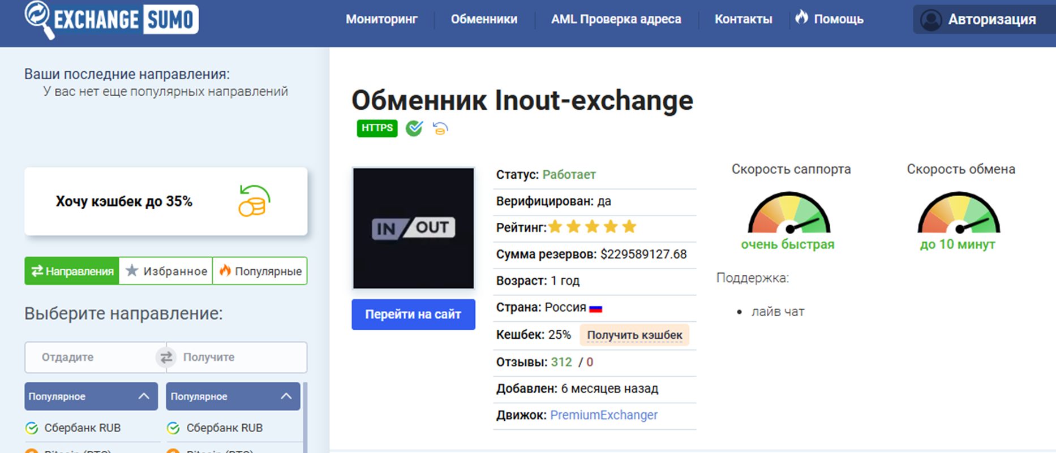
Task: Click the cashback coins icon in the banner
Action: pyautogui.click(x=254, y=201)
